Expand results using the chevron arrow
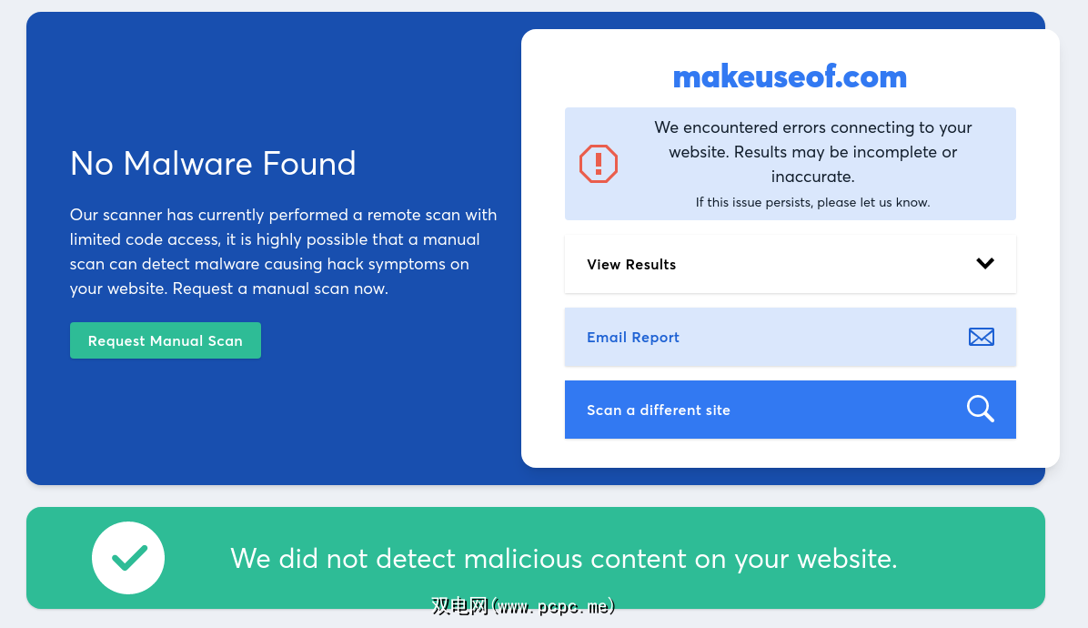The width and height of the screenshot is (1088, 628). pyautogui.click(x=984, y=264)
